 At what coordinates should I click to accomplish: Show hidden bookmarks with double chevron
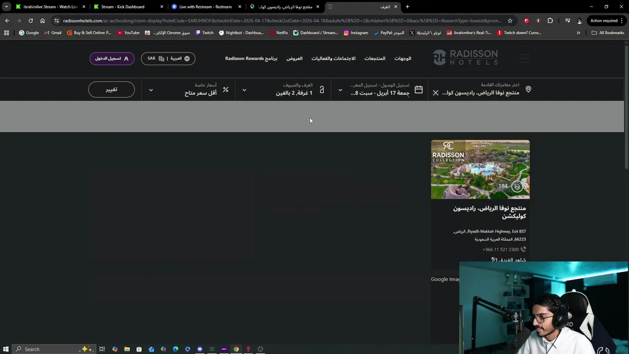coord(578,32)
